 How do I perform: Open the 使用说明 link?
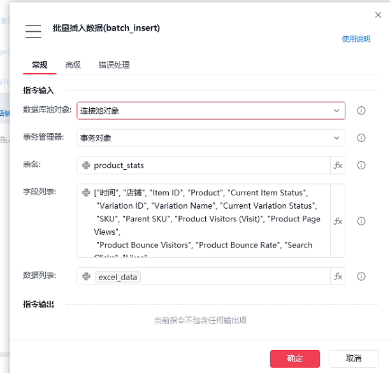(356, 39)
